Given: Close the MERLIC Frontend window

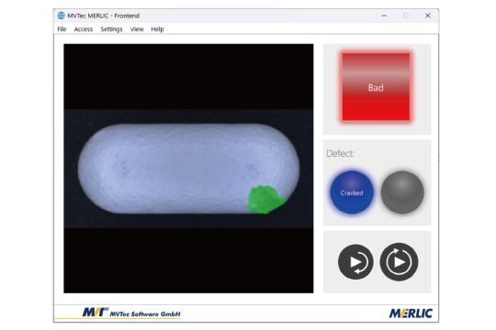Looking at the screenshot, I should 428,16.
